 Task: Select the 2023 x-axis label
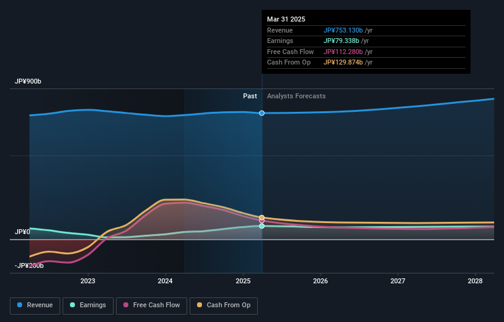[88, 281]
